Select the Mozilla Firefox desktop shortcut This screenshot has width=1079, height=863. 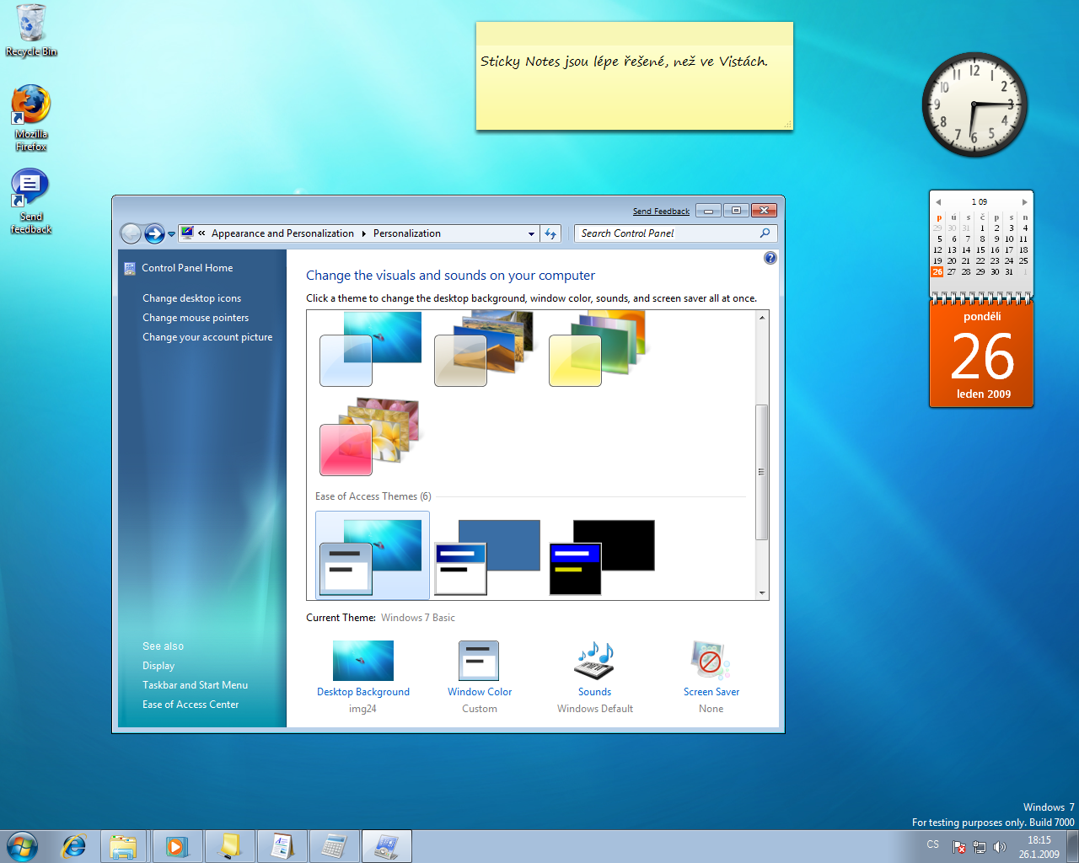point(31,117)
